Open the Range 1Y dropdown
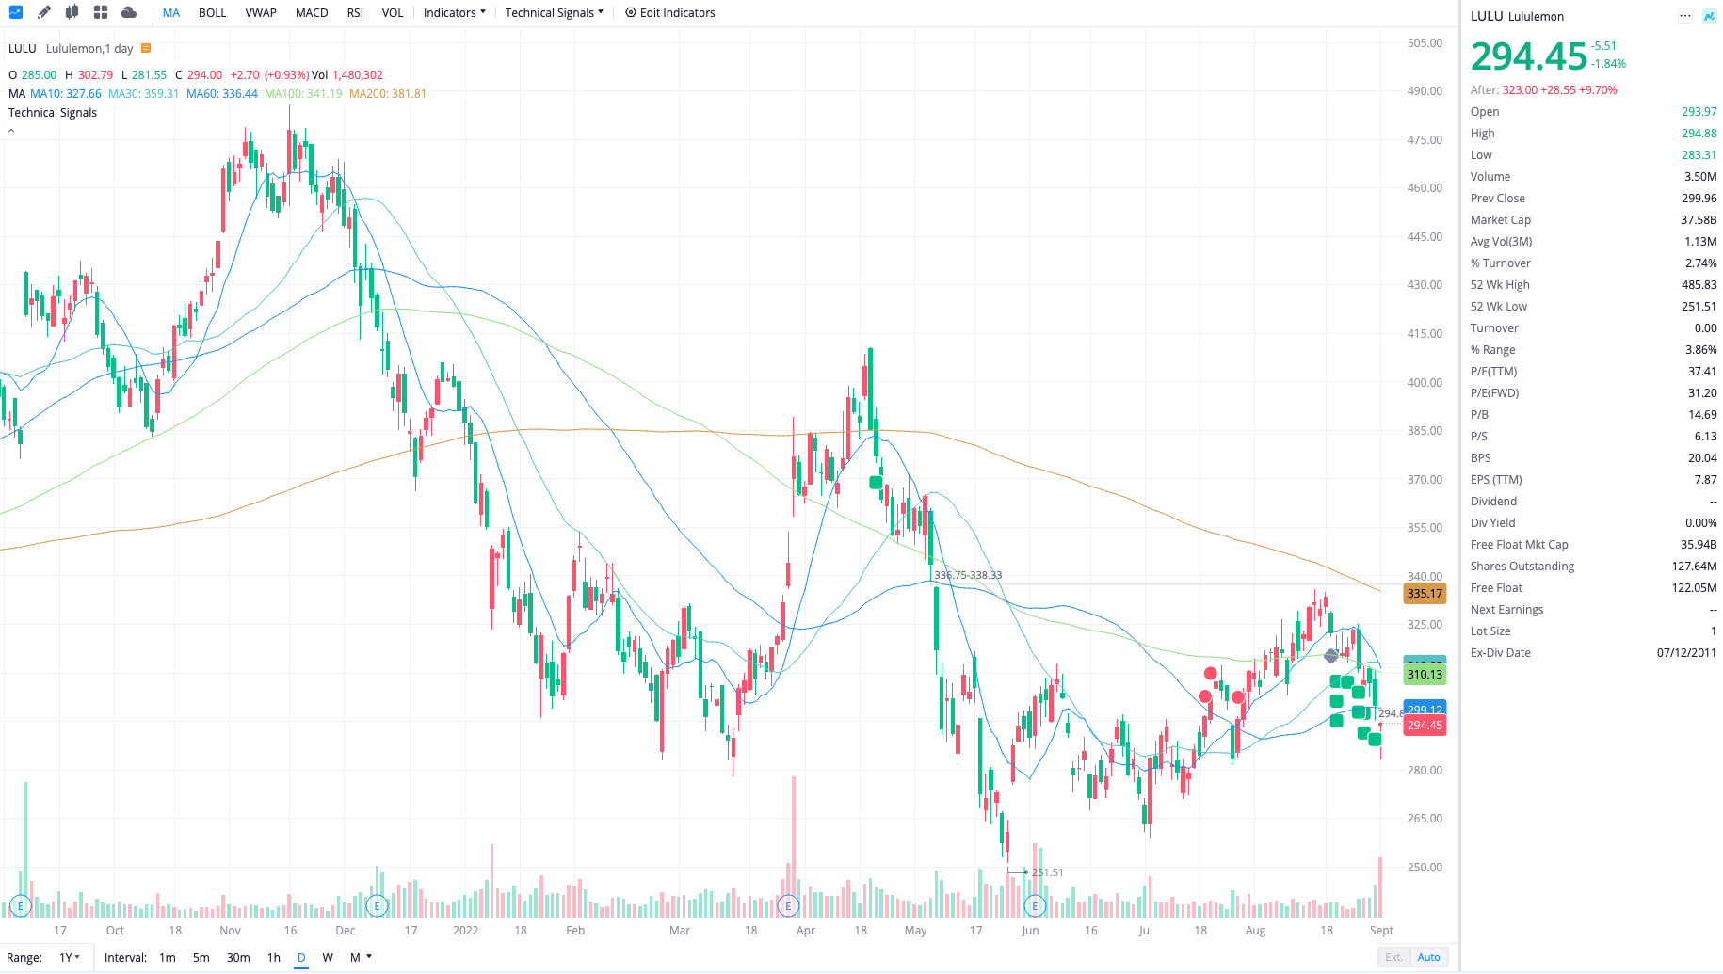 tap(70, 957)
